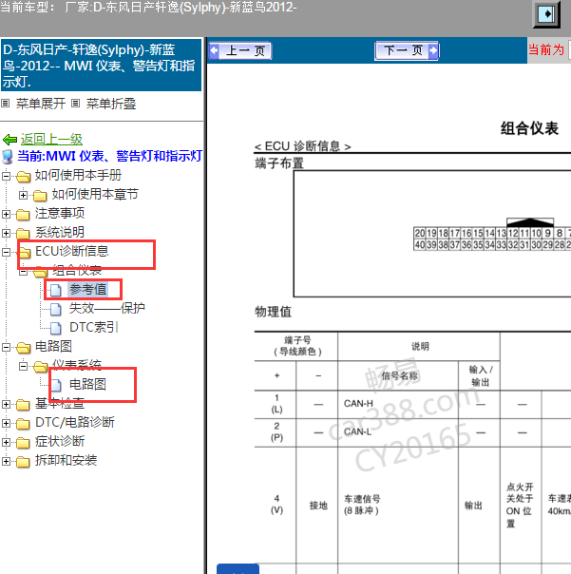Expand the 如何使用本章节 tree node
This screenshot has height=574, width=571.
tap(23, 195)
